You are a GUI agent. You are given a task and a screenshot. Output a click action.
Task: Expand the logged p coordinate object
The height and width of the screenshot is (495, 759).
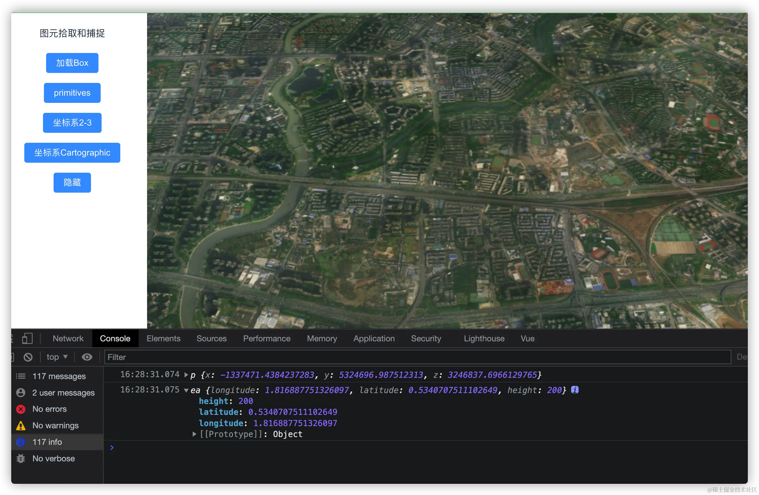coord(186,375)
